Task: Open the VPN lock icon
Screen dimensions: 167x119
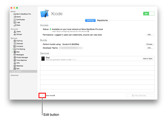Action: point(15,63)
